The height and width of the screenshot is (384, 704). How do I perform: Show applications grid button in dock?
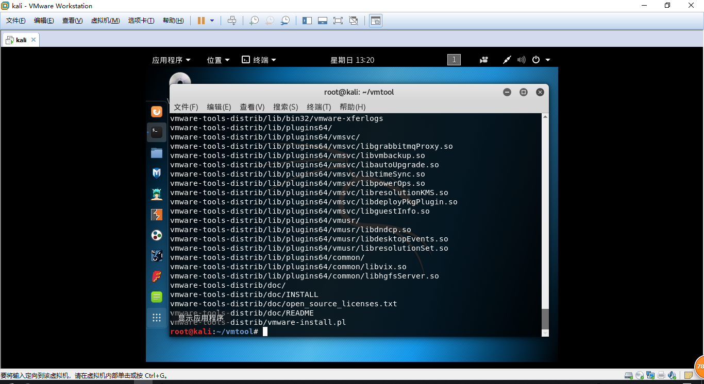157,318
